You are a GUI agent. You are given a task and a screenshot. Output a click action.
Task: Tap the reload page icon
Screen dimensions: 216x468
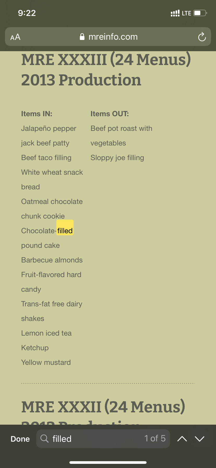click(x=202, y=37)
